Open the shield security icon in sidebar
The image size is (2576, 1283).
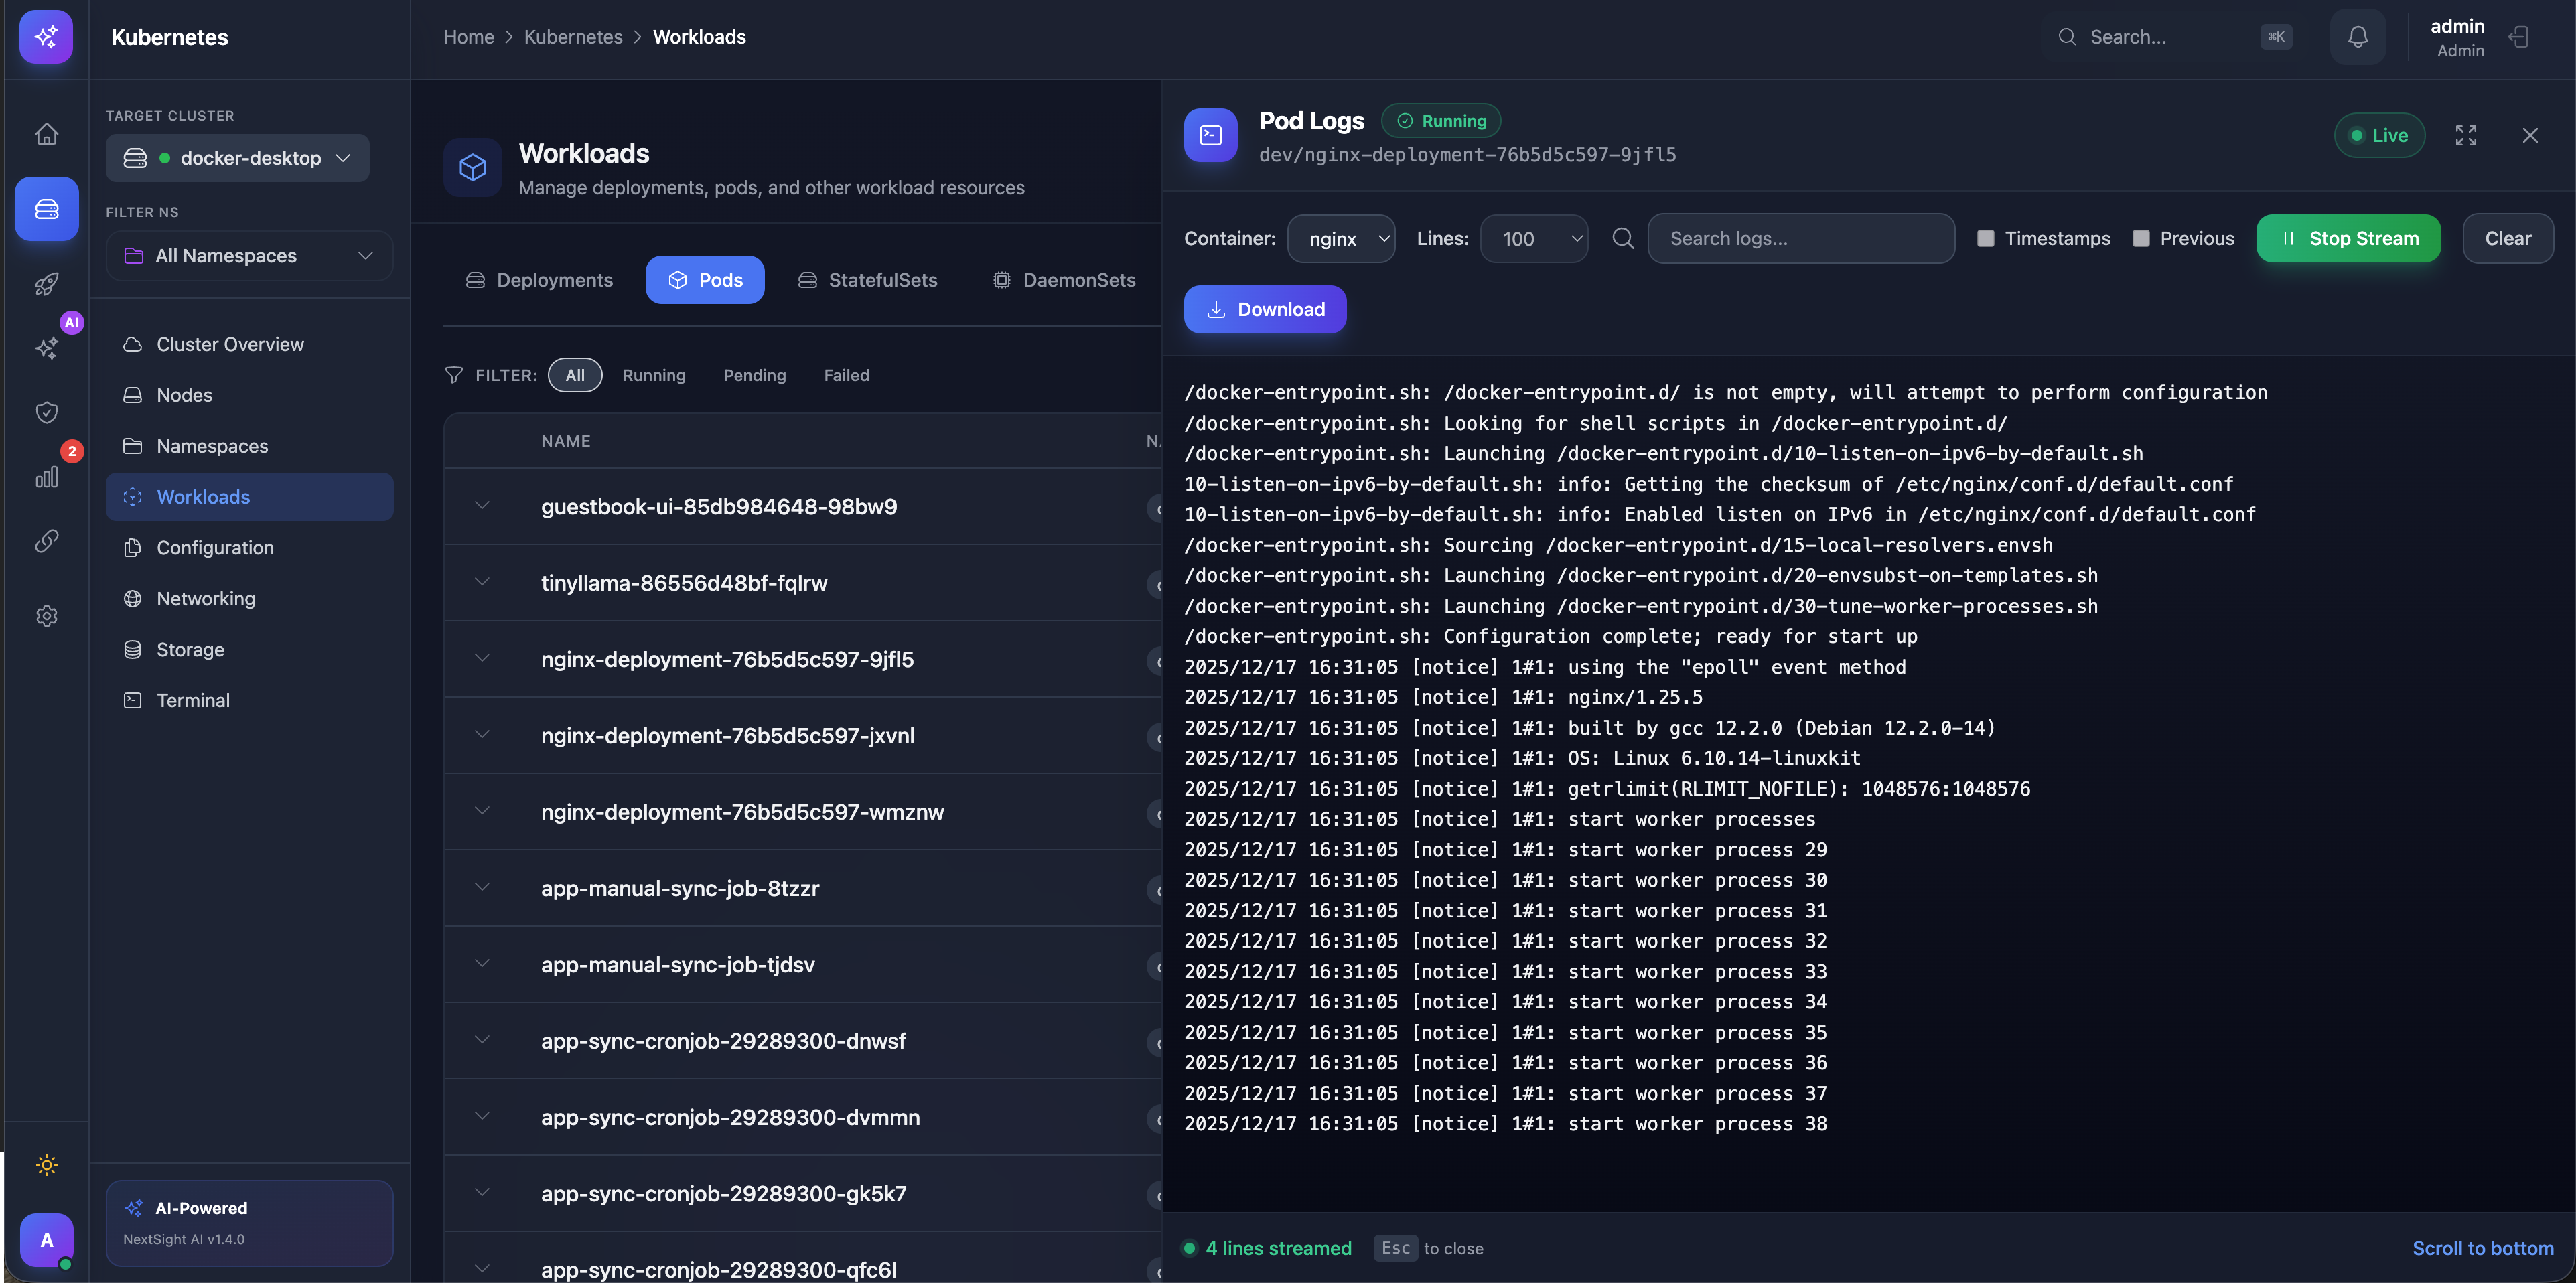(46, 412)
